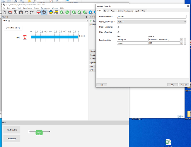Close the trial routine tab

[9, 21]
